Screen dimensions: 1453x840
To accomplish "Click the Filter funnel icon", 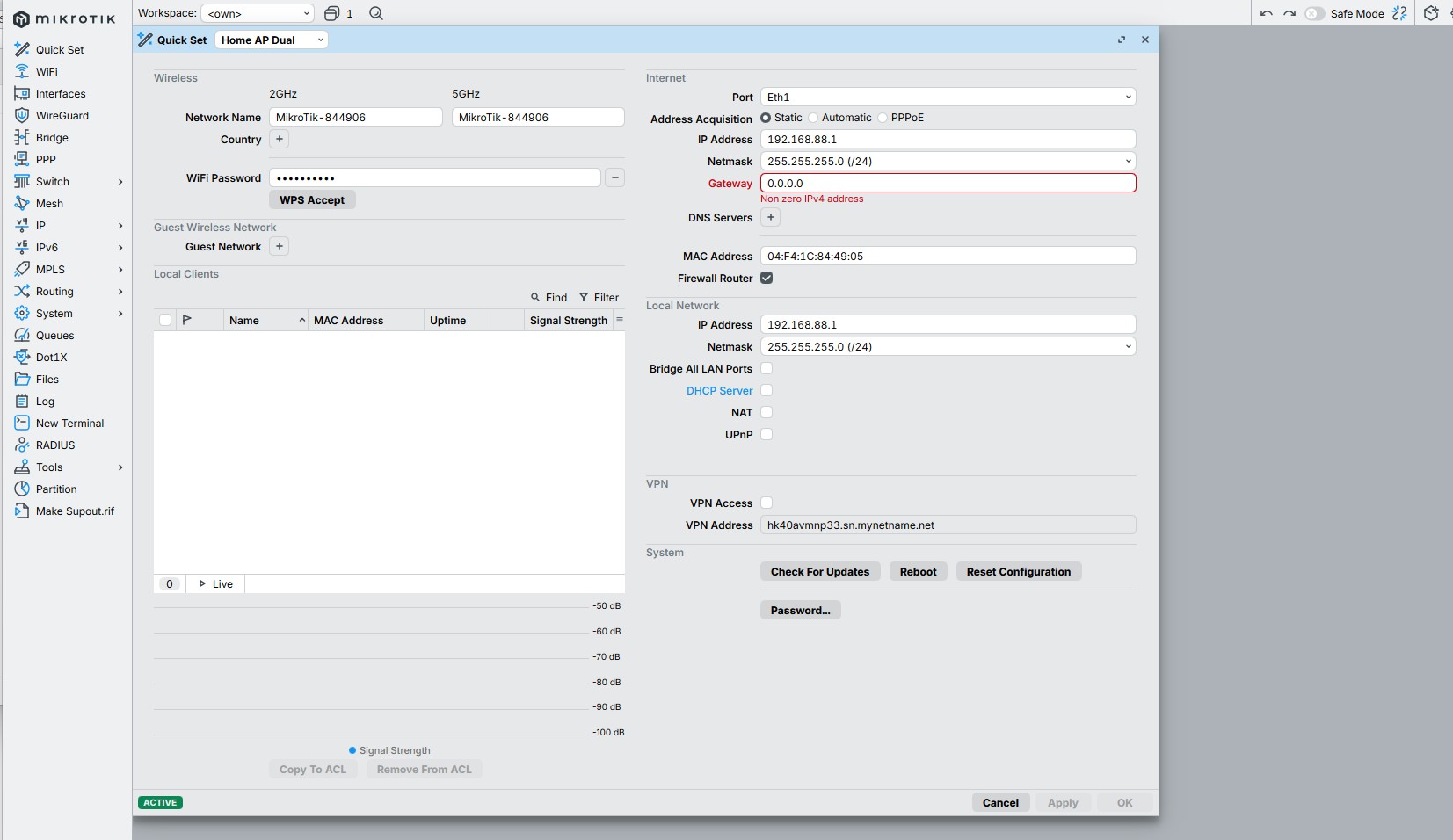I will (584, 297).
